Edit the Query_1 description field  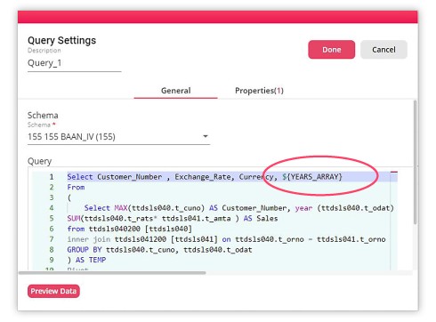(x=75, y=63)
